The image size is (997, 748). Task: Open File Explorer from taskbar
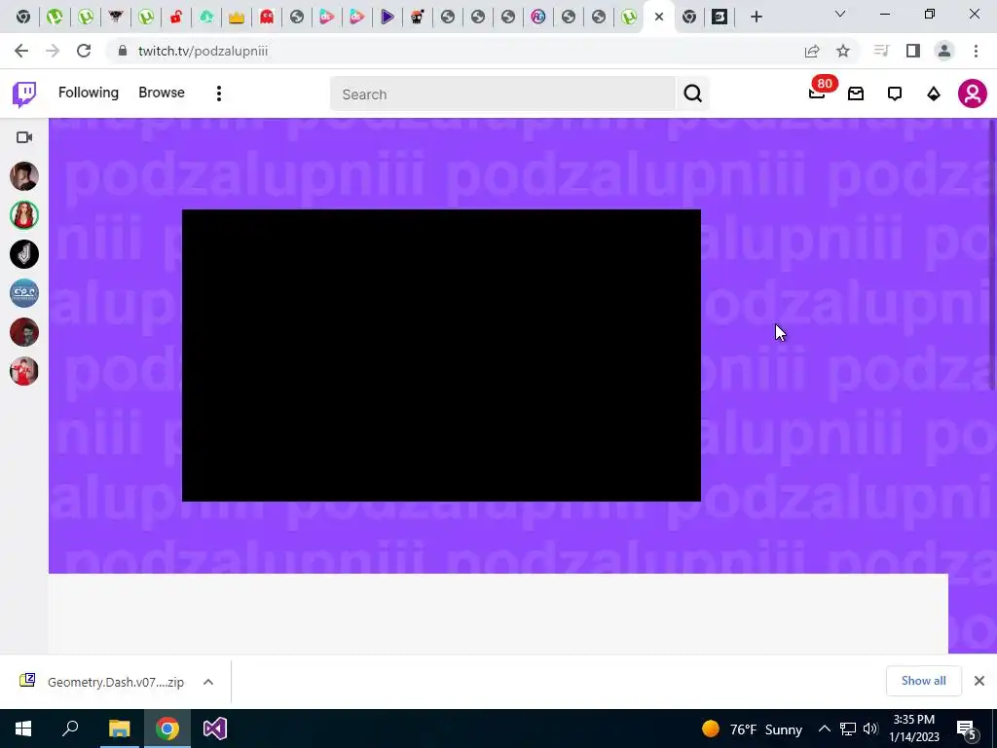[x=119, y=729]
